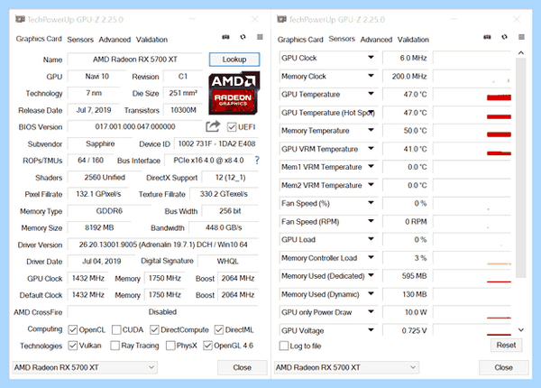Image resolution: width=541 pixels, height=388 pixels.
Task: Click the sensors vertical scrollbar thumb
Action: pyautogui.click(x=521, y=168)
